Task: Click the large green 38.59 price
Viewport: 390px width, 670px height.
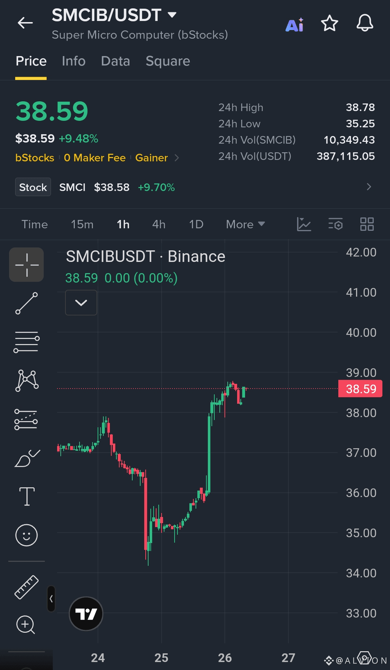Action: (x=52, y=111)
